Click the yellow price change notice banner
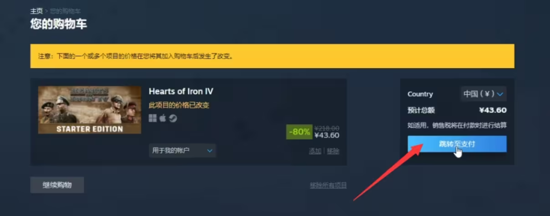Image resolution: width=550 pixels, height=216 pixels. (272, 56)
